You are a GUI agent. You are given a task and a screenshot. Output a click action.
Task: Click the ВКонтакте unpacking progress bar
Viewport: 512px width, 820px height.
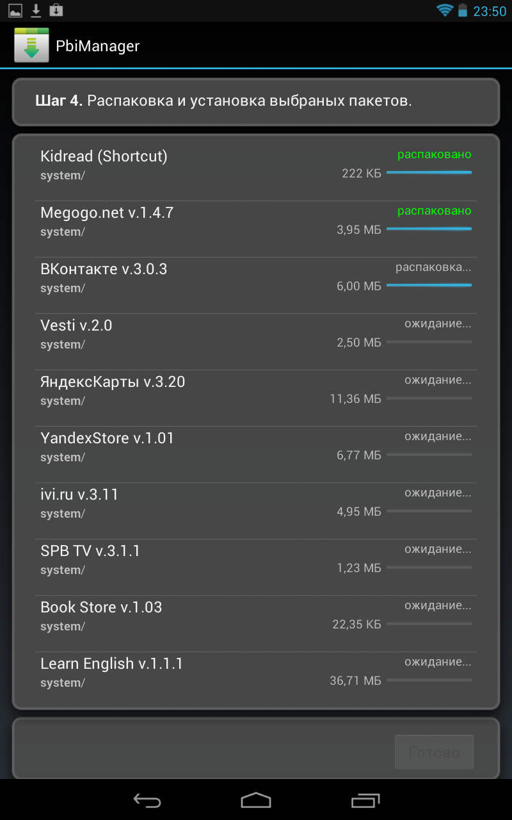pyautogui.click(x=429, y=285)
